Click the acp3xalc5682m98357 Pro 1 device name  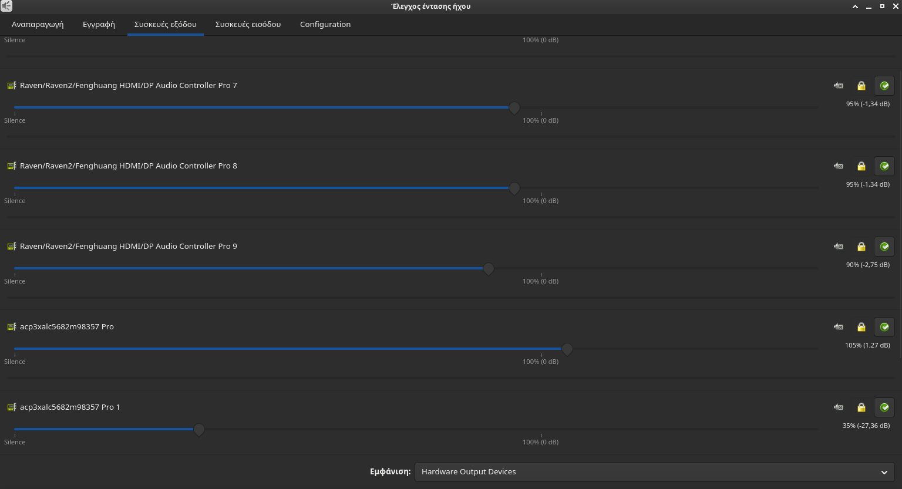coord(70,407)
